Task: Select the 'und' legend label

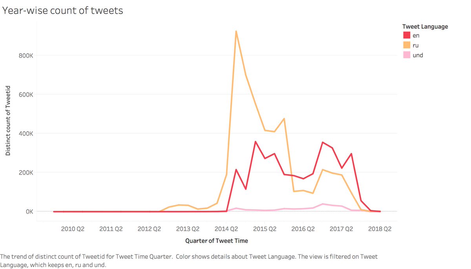Action: 418,55
